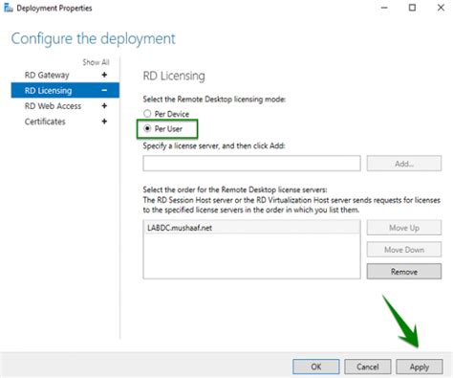This screenshot has height=378, width=453.
Task: Expand the RD Gateway section plus icon
Action: tap(104, 75)
